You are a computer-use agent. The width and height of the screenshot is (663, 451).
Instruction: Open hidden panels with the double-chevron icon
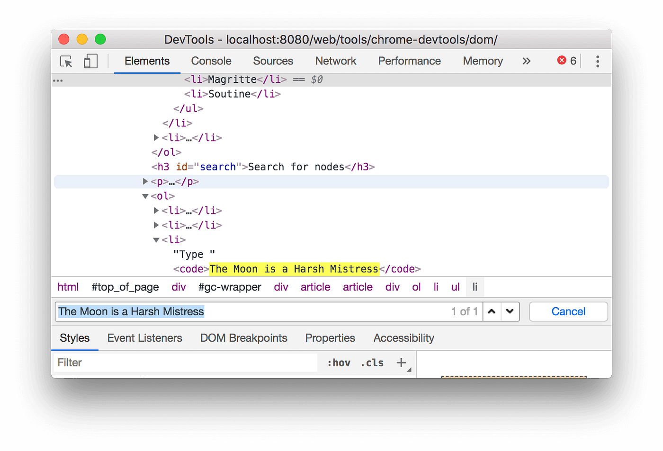pyautogui.click(x=527, y=61)
